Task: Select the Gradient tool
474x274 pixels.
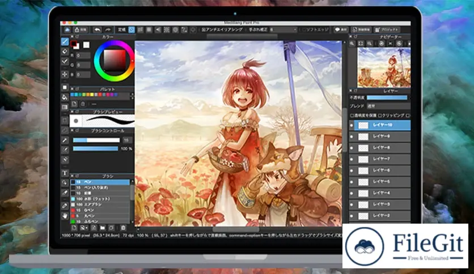Action: coord(65,107)
